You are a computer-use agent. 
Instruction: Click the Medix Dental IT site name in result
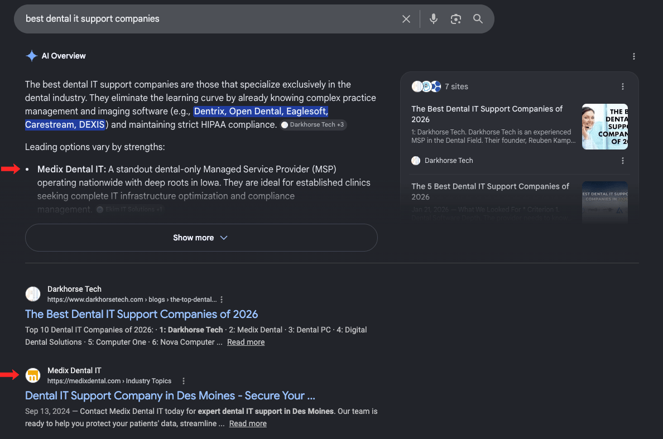point(74,370)
